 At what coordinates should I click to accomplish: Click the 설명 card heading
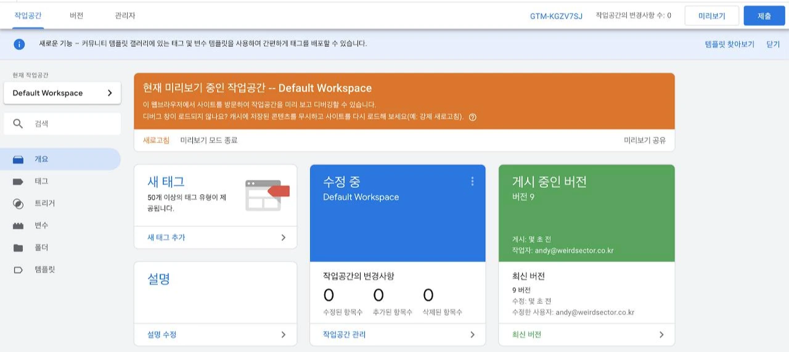158,279
